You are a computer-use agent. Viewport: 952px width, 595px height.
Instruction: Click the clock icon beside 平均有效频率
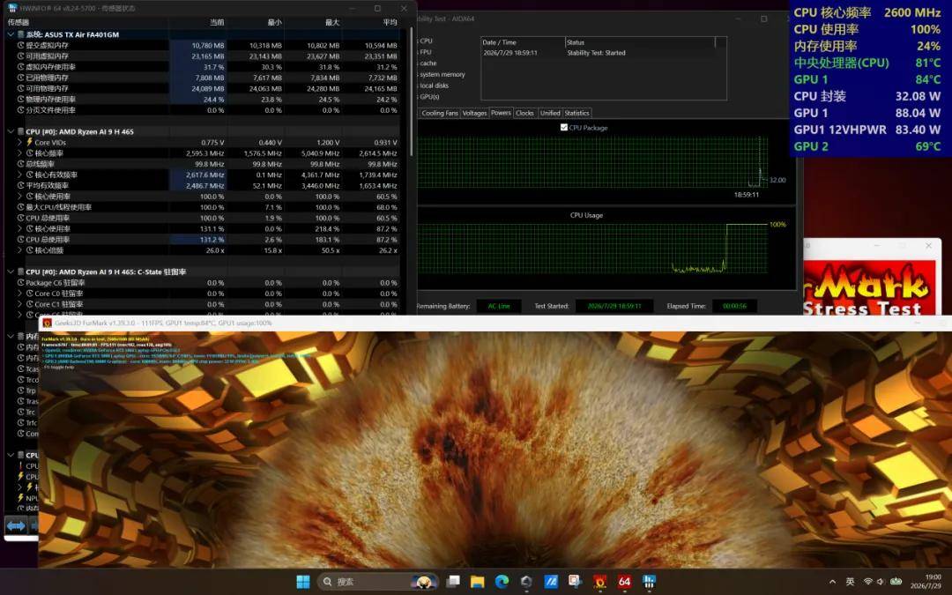(x=20, y=186)
